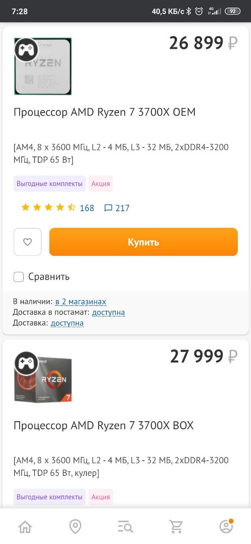Open the postamat delivery 'доступна' link

108,312
